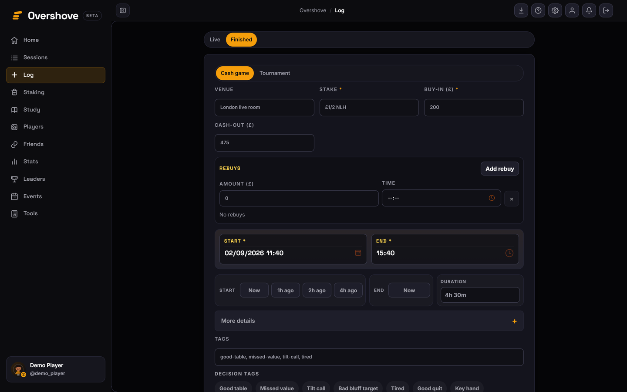Click Overshove breadcrumb link
The image size is (627, 392).
[313, 10]
